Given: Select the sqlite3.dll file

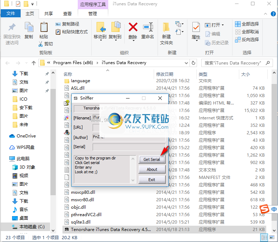Looking at the screenshot, I should pos(81,222).
